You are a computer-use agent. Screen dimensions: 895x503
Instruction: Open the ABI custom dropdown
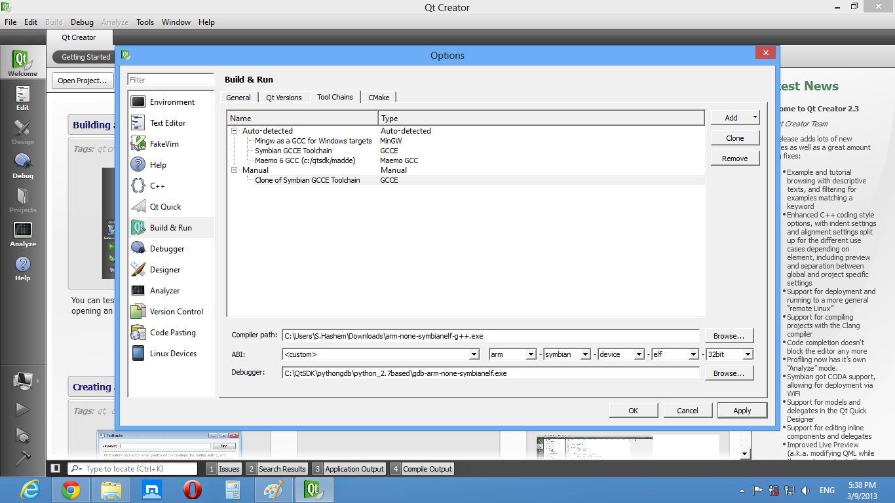click(381, 354)
